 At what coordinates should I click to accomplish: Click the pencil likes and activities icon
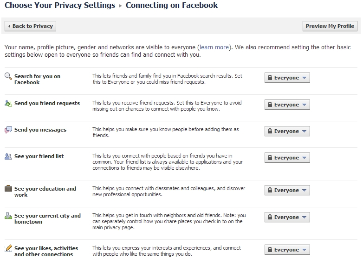tap(8, 248)
